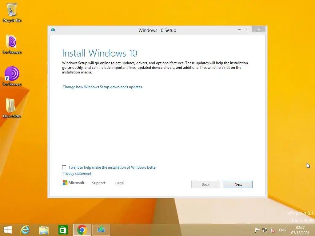Viewport: 315px width, 236px height.
Task: Open the Support link
Action: 99,183
